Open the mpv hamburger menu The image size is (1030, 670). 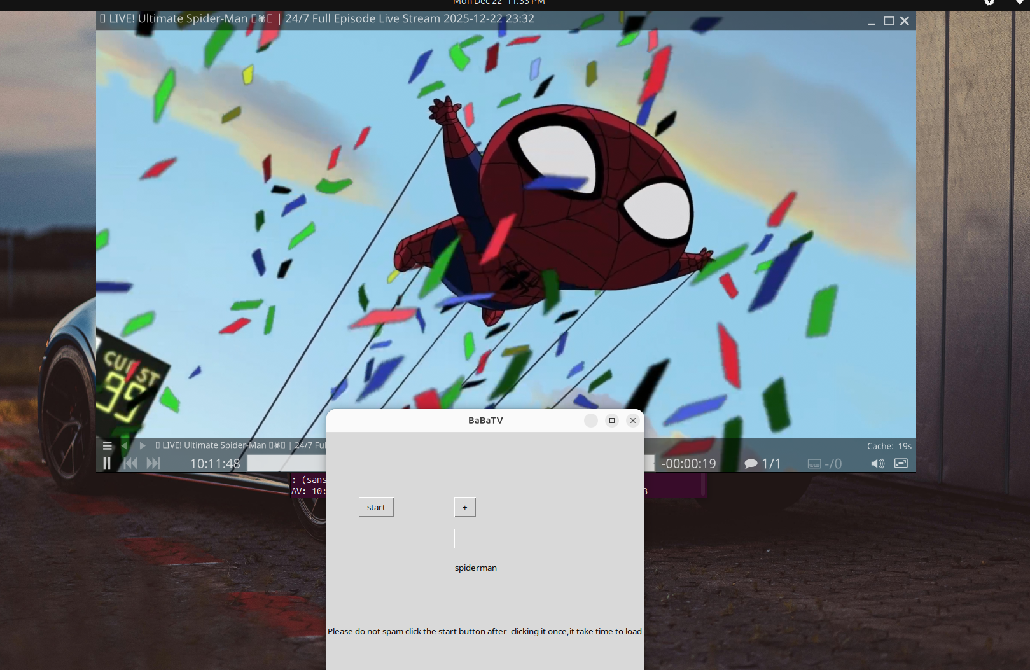click(107, 445)
